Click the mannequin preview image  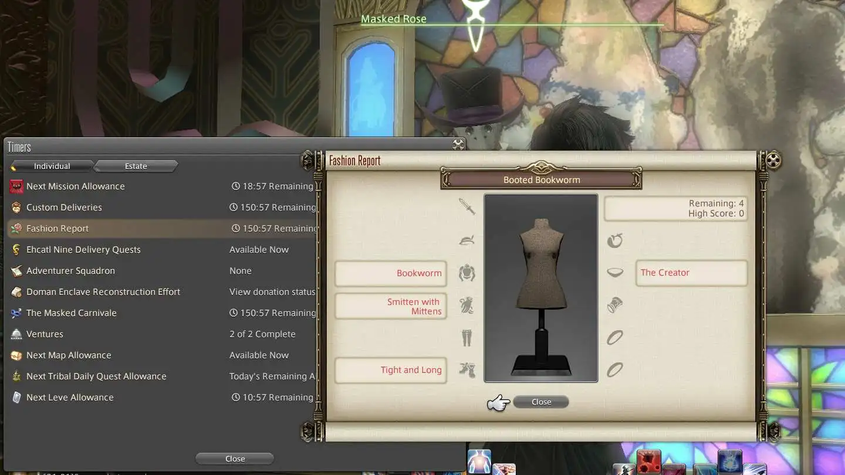click(x=541, y=289)
